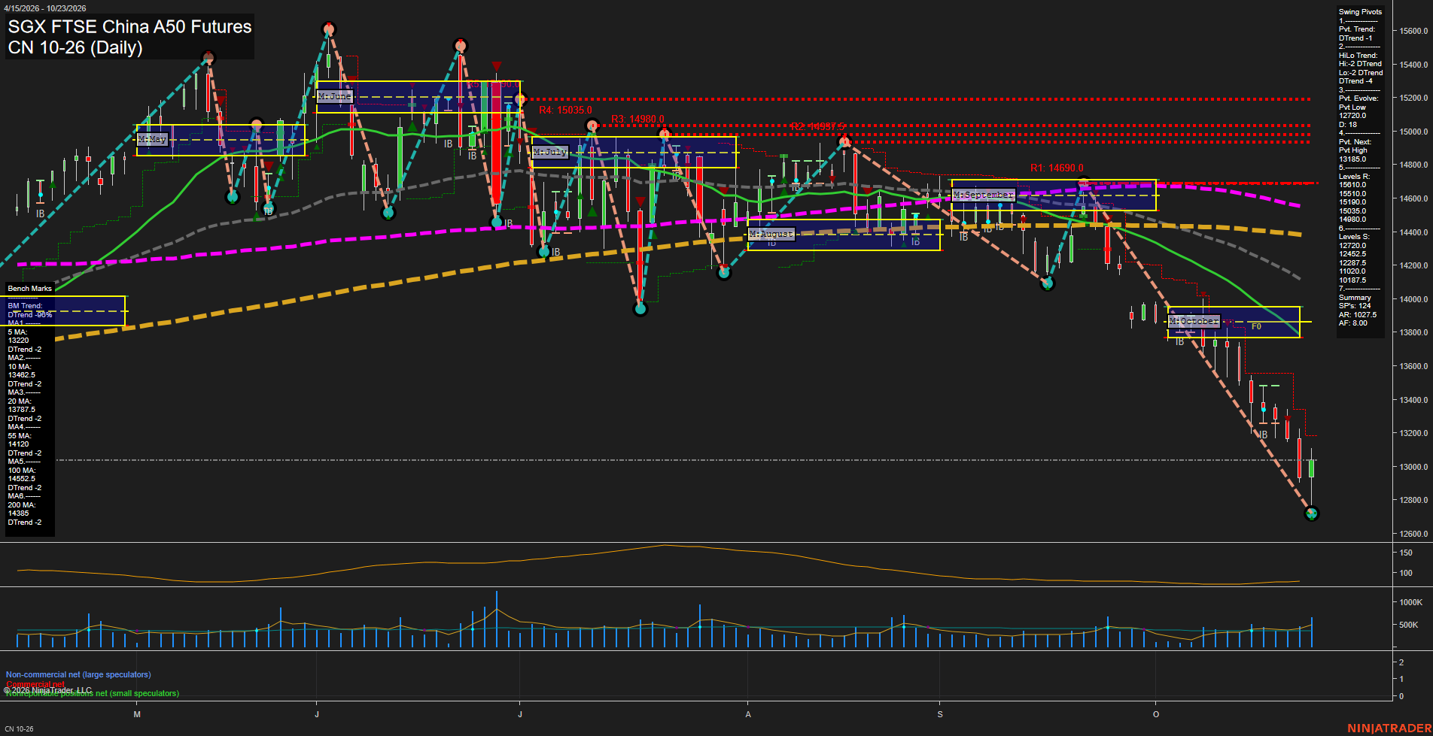This screenshot has width=1433, height=736.
Task: Click the M:July monthly range label
Action: click(x=550, y=152)
